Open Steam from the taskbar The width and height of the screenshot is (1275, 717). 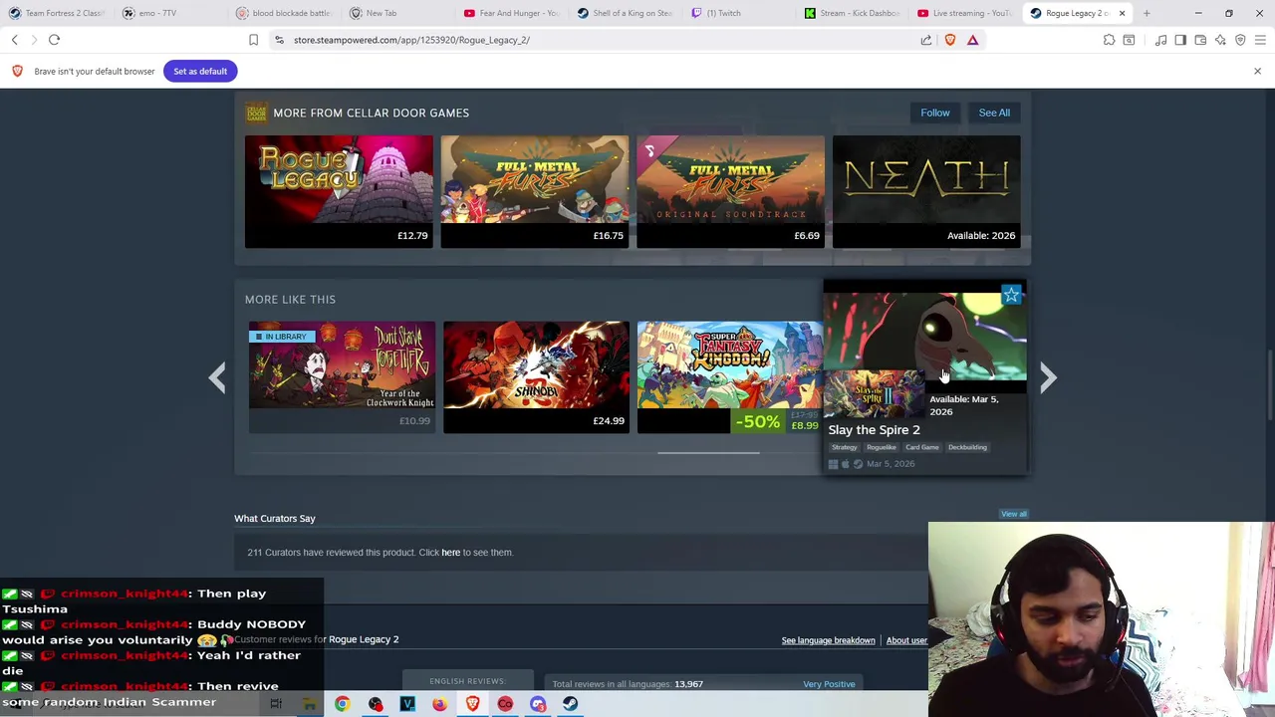pyautogui.click(x=570, y=704)
